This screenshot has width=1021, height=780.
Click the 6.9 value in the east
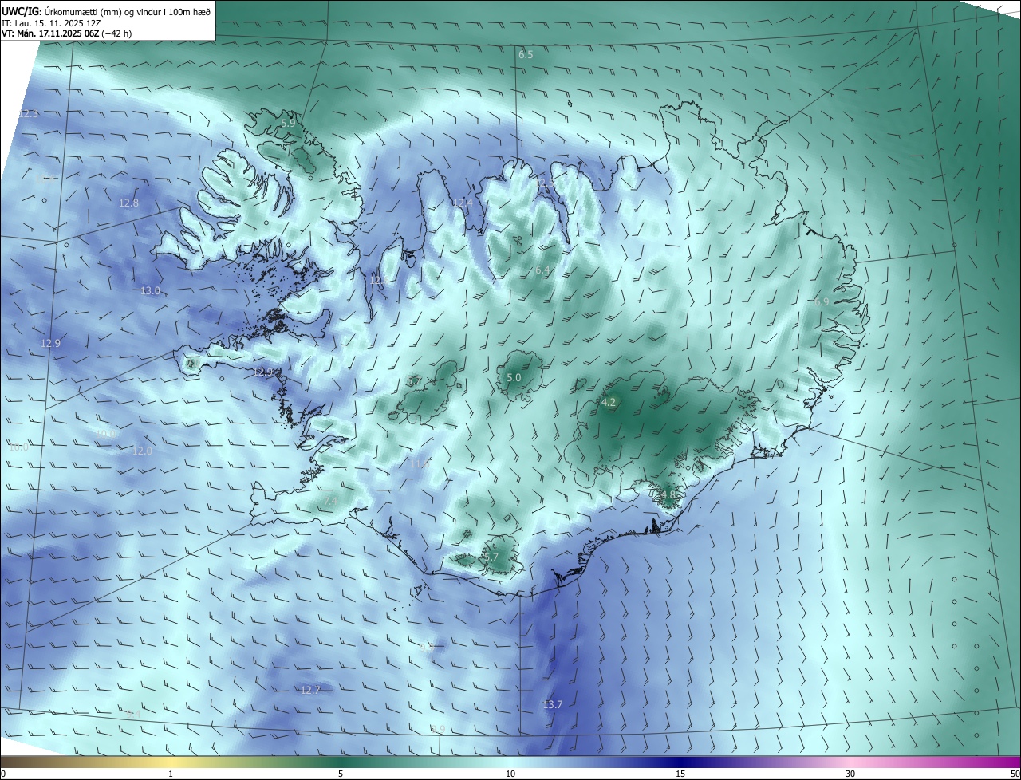pos(822,301)
